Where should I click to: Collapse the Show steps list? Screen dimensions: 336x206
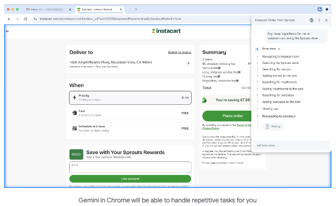point(279,49)
